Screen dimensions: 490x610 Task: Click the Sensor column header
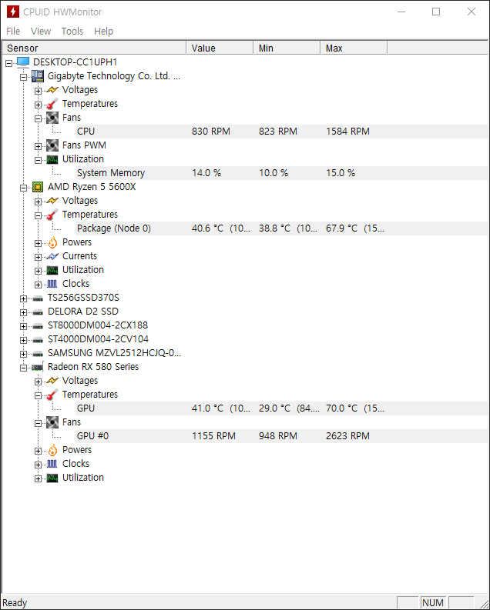[x=94, y=48]
